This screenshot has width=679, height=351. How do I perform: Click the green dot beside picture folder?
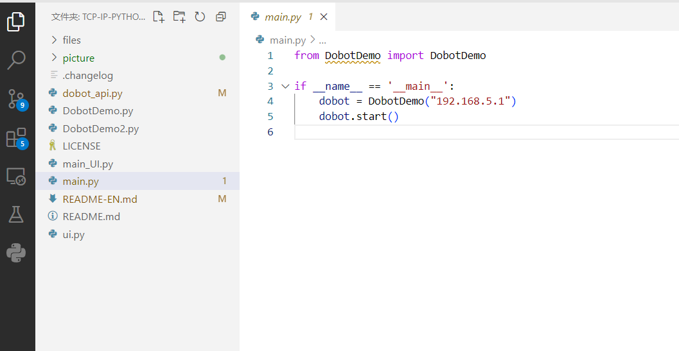pos(222,57)
